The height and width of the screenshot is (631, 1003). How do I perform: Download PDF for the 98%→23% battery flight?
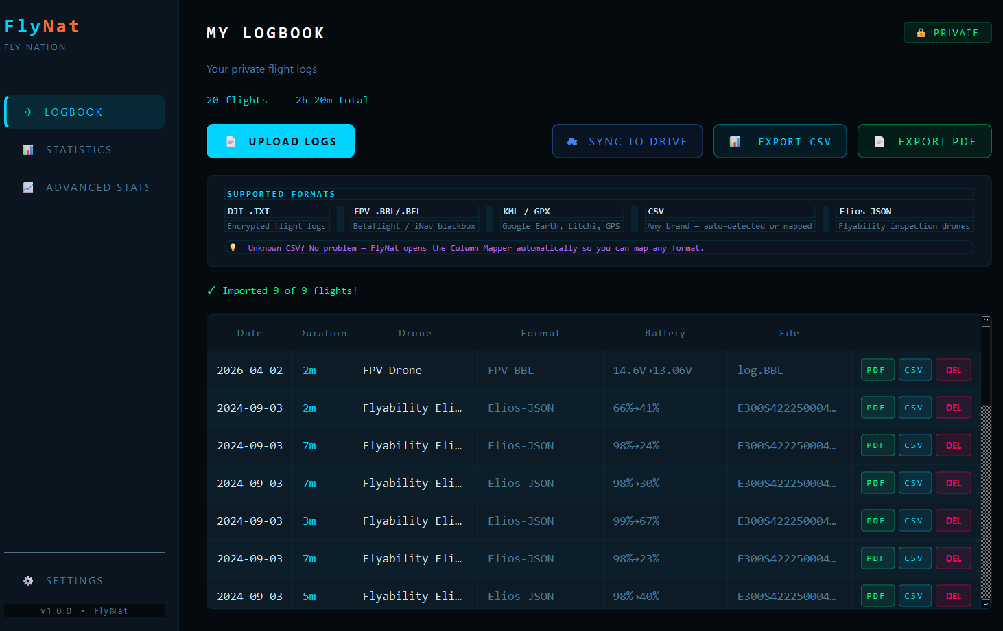877,558
